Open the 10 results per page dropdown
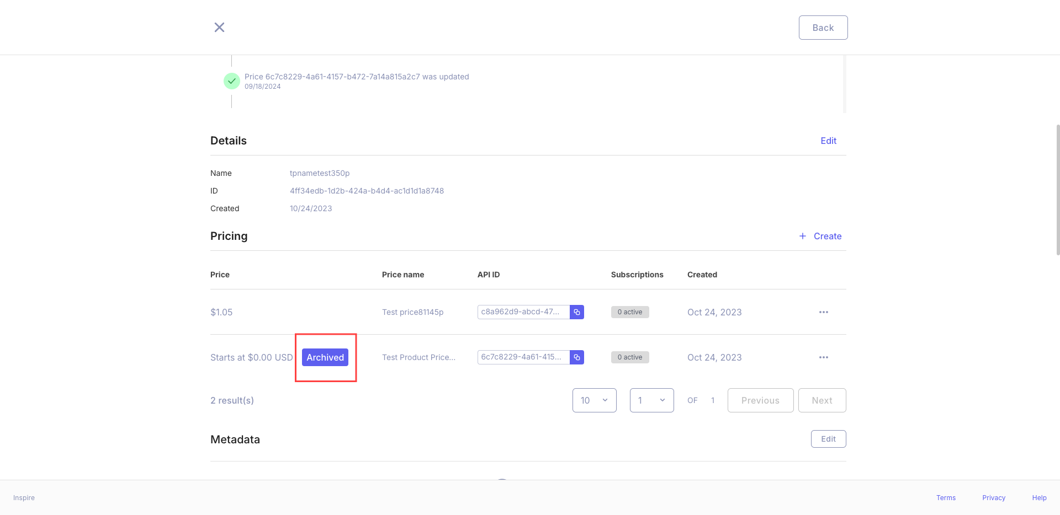The height and width of the screenshot is (515, 1060). pos(595,400)
